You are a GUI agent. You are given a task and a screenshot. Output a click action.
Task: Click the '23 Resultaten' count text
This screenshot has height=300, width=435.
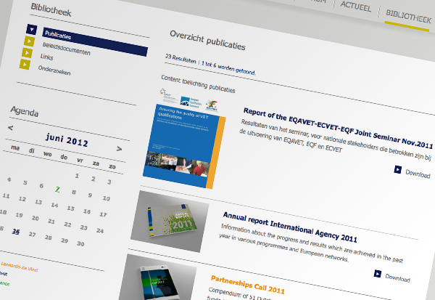pyautogui.click(x=181, y=59)
